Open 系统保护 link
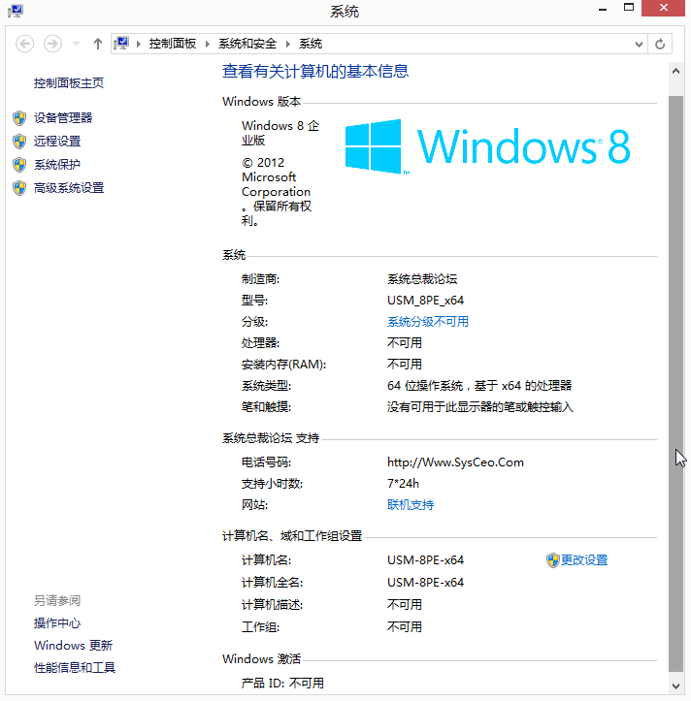Viewport: 691px width, 701px height. point(57,164)
